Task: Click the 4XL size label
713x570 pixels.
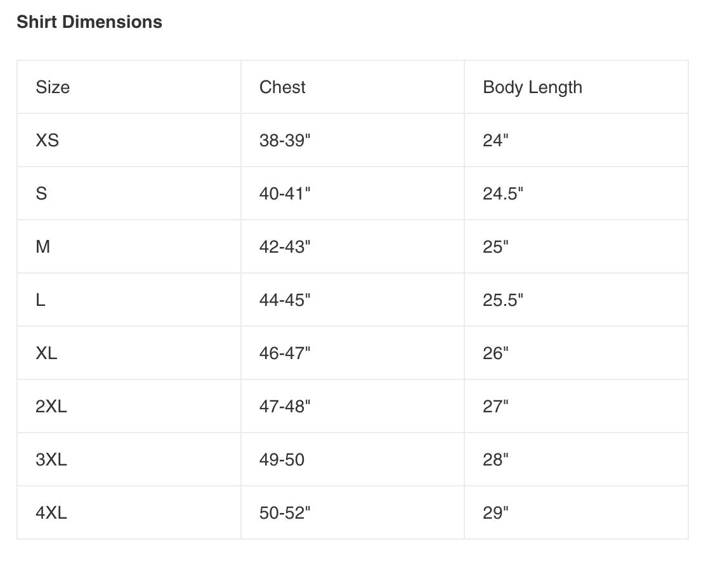Action: [51, 513]
